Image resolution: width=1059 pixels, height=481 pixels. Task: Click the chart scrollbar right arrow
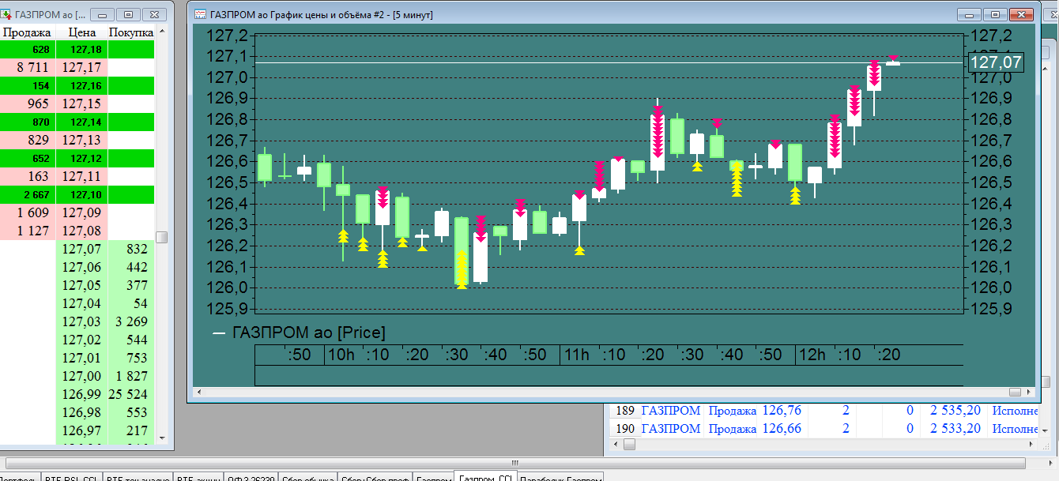1028,392
